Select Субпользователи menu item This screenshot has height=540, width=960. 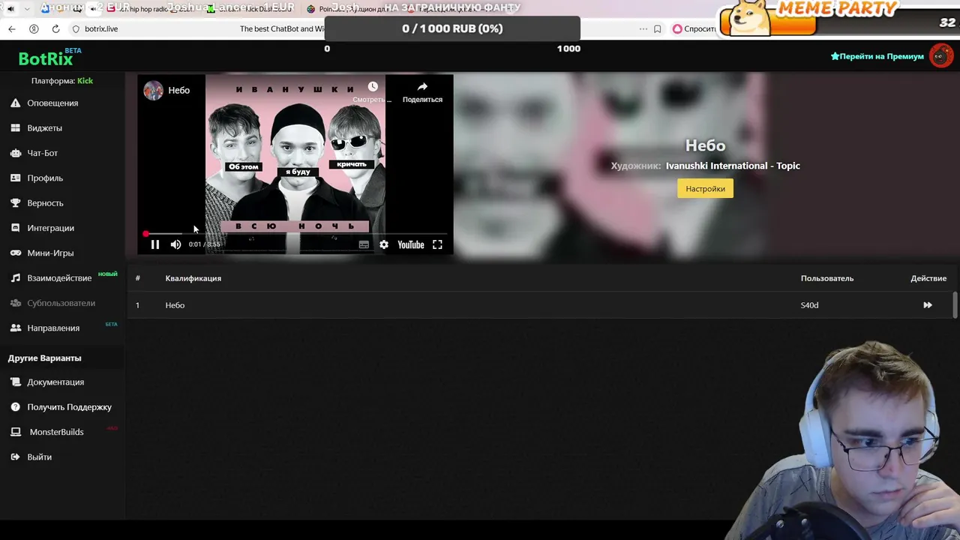pyautogui.click(x=61, y=303)
